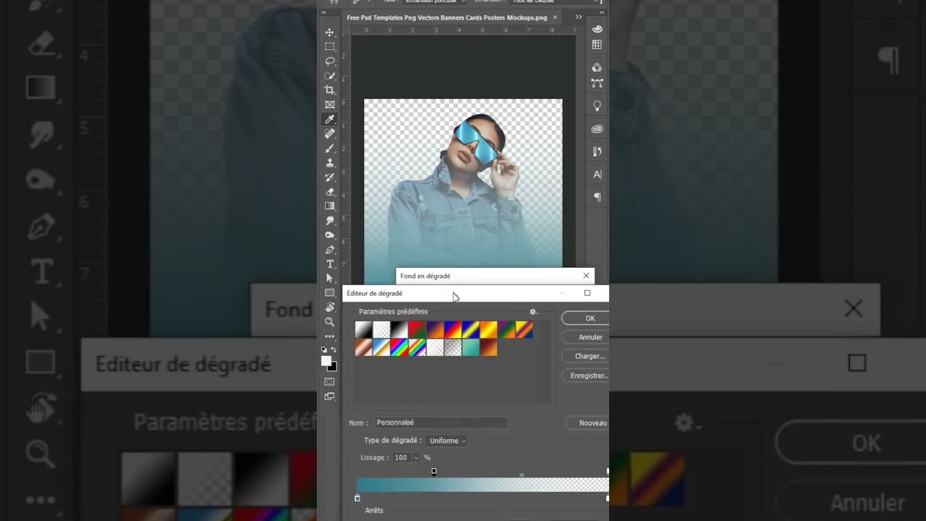
Task: Select the Hand tool
Action: (x=330, y=308)
